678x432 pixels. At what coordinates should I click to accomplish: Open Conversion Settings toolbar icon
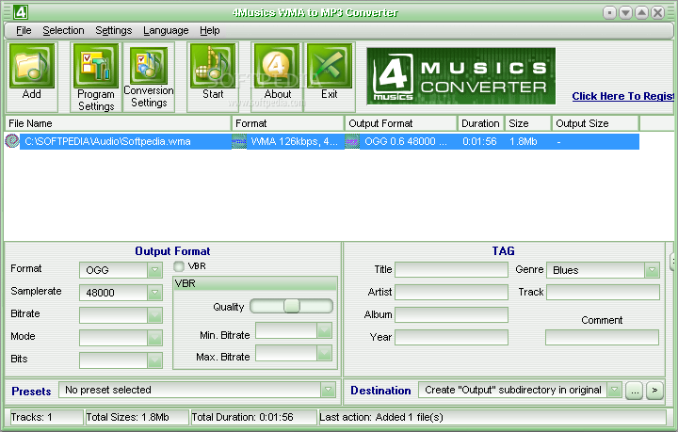(x=149, y=65)
